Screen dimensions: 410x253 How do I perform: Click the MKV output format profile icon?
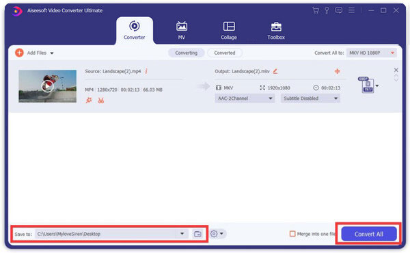tap(367, 85)
